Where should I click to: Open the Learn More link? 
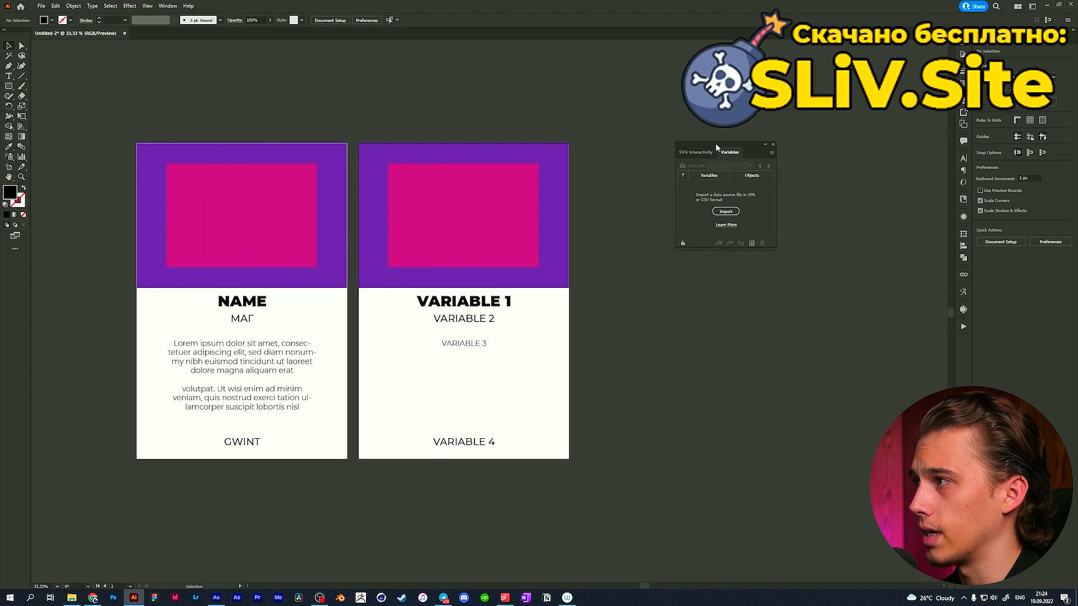coord(726,225)
